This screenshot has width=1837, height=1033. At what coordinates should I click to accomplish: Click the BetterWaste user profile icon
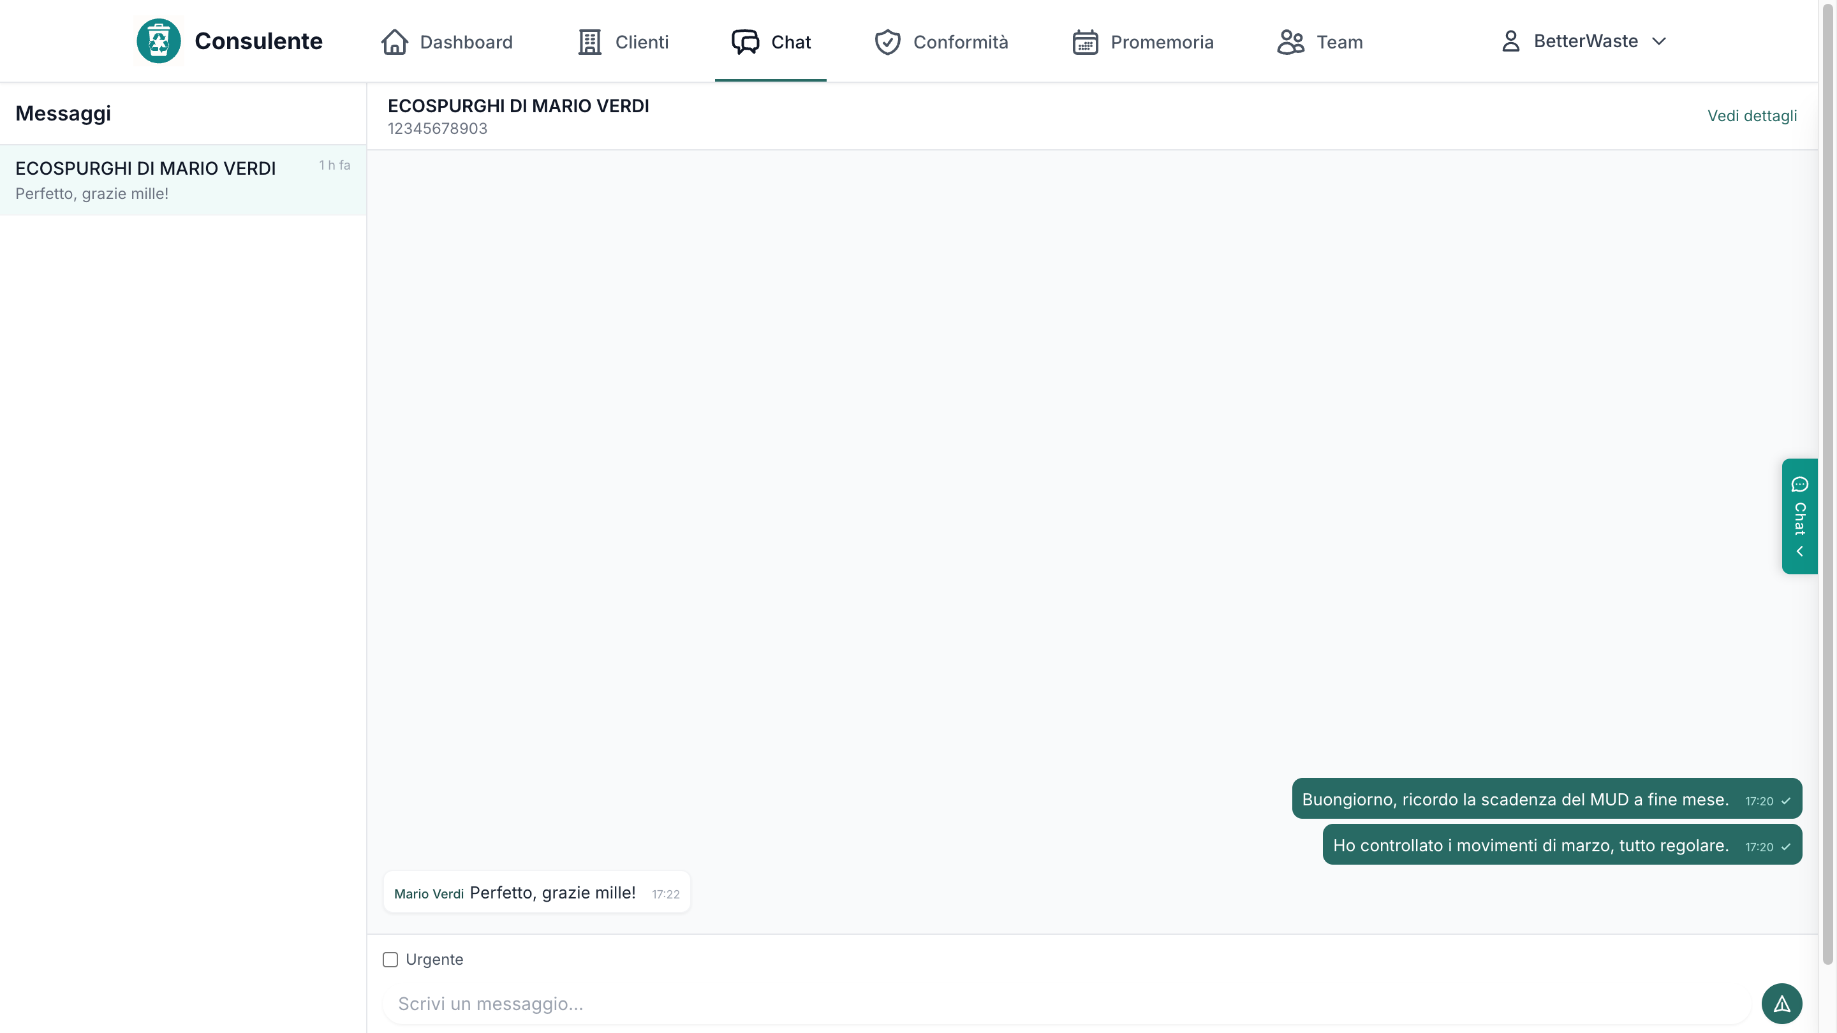click(1510, 41)
